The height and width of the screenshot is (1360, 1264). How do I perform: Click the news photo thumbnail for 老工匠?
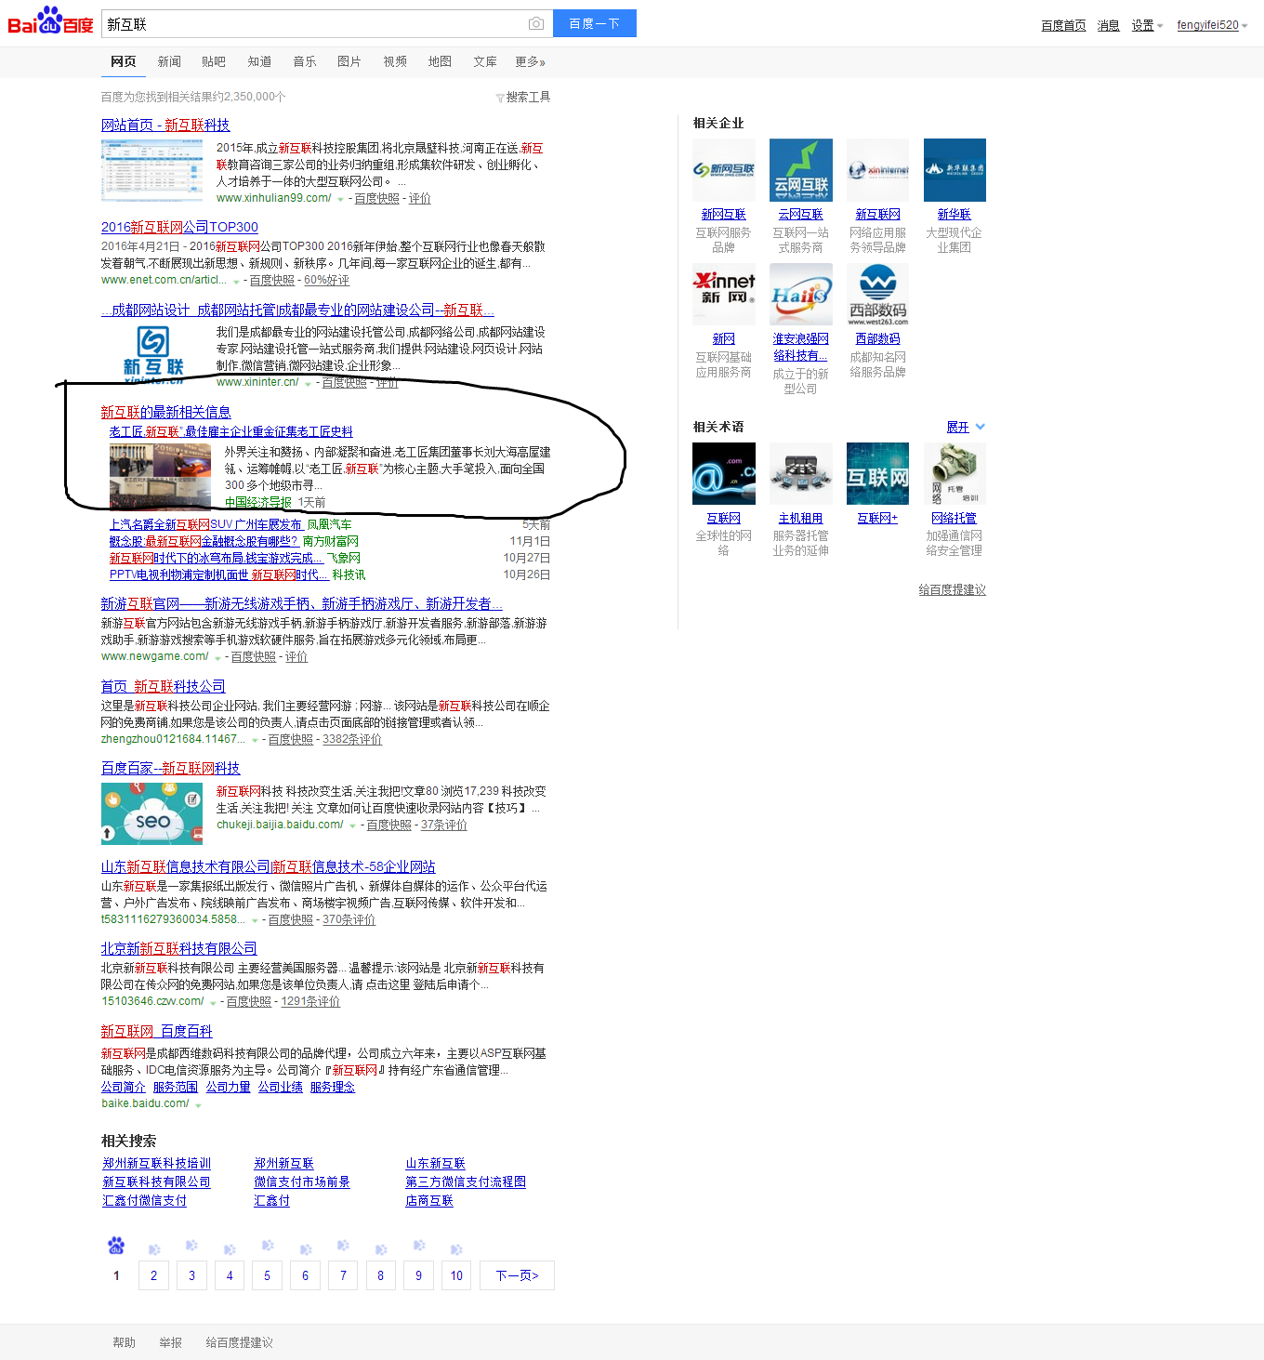coord(160,476)
